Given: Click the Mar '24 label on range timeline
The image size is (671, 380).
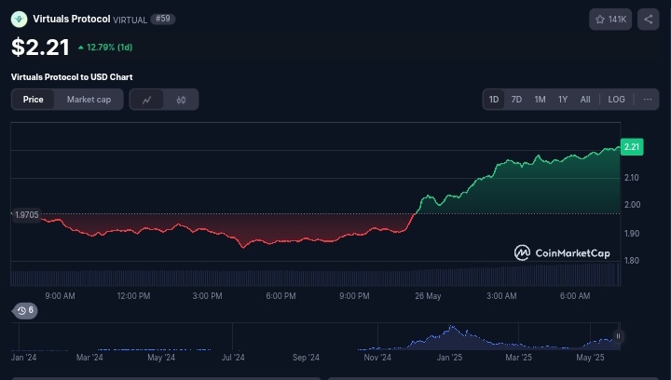Looking at the screenshot, I should coord(89,358).
